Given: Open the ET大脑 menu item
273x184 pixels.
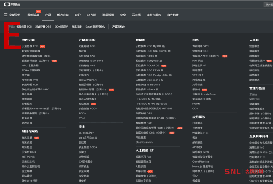Looking at the screenshot, I should (91, 15).
